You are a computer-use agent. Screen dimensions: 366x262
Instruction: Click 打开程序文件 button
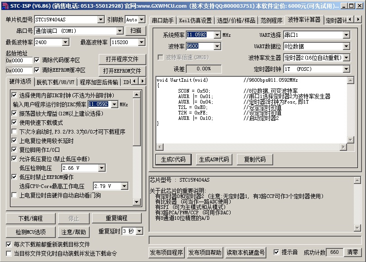coord(122,59)
